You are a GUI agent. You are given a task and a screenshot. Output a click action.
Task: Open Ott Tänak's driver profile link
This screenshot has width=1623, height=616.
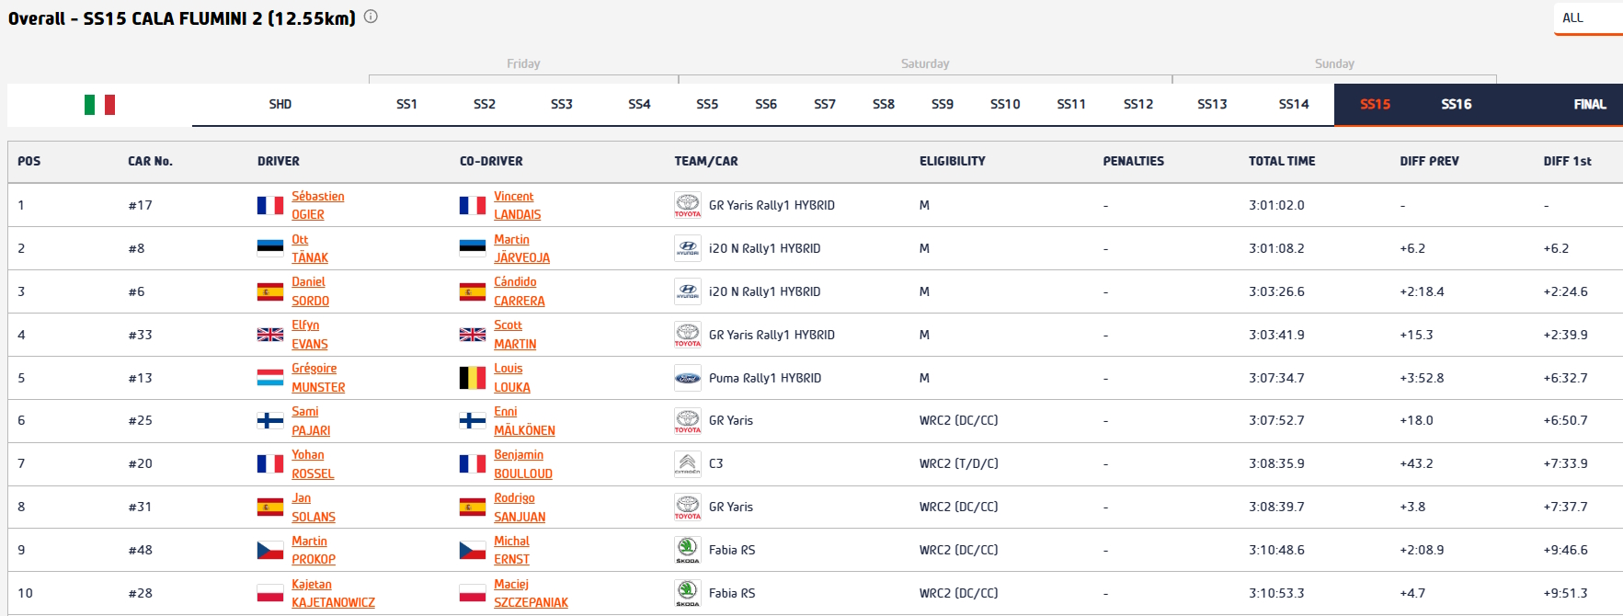tap(309, 249)
